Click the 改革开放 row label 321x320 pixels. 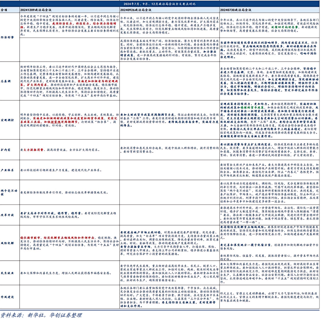pos(7,215)
